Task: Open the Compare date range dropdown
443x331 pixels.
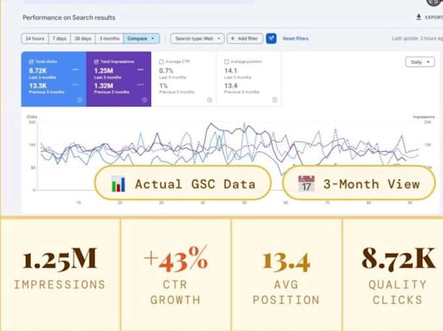Action: [141, 38]
